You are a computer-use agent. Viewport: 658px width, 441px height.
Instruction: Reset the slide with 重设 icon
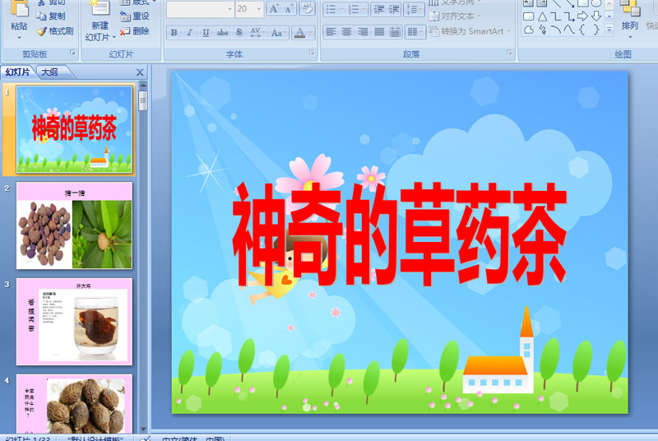pos(124,16)
